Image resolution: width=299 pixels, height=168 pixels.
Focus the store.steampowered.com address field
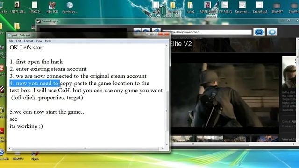(207, 32)
